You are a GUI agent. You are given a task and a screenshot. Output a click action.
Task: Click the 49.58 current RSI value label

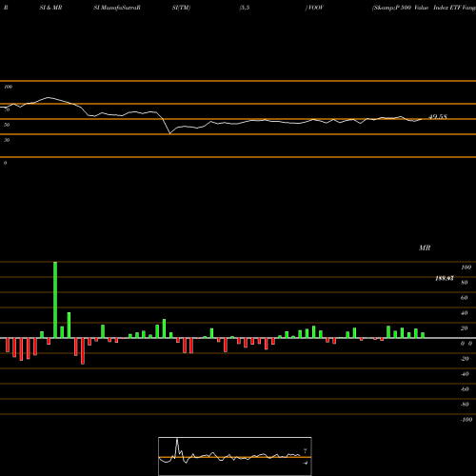pyautogui.click(x=438, y=117)
